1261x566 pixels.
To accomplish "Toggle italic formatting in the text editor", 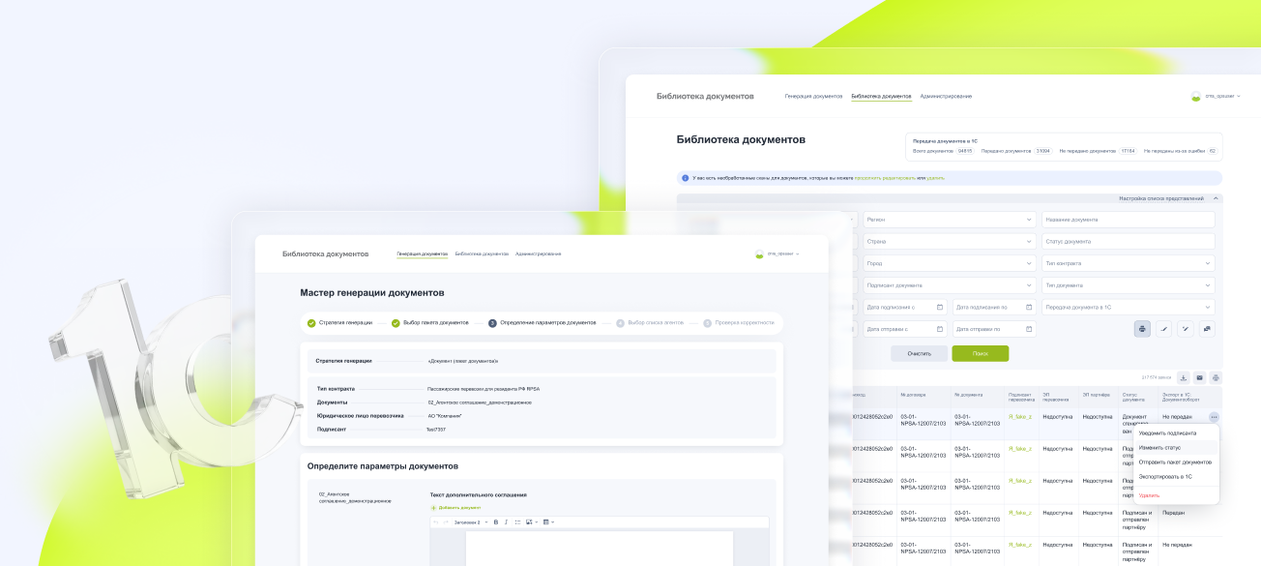I will pos(507,522).
